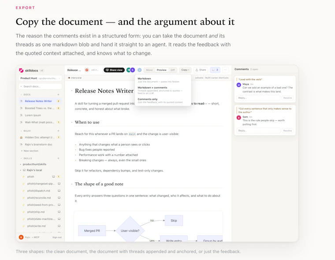Click the Product Hunt icon beside Release title
The image size is (335, 260).
pos(87,70)
